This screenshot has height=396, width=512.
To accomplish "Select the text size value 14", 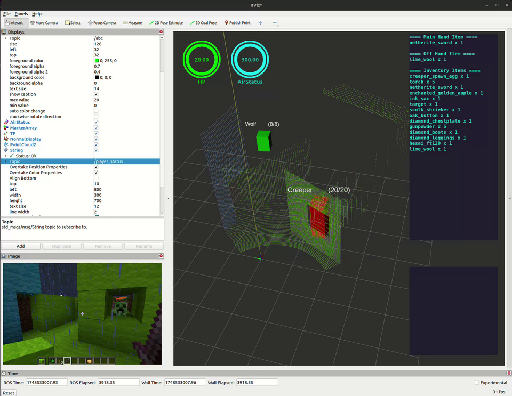I will pyautogui.click(x=97, y=88).
